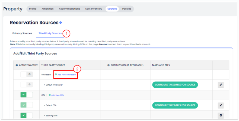Toggle the Wholesaler active switch
This screenshot has height=121, width=239.
click(27, 74)
